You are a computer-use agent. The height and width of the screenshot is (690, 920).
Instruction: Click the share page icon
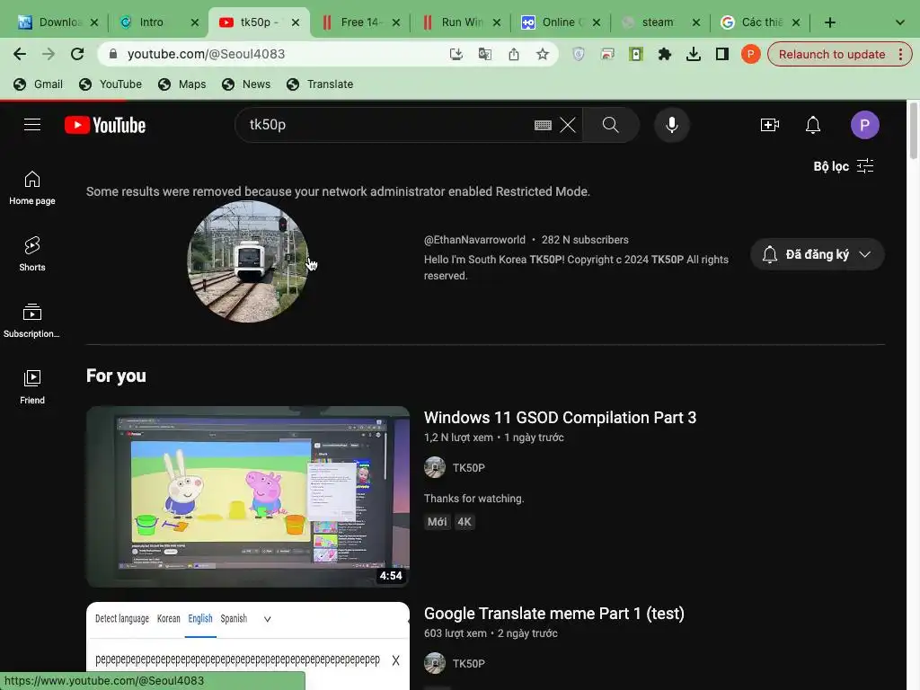pos(513,55)
